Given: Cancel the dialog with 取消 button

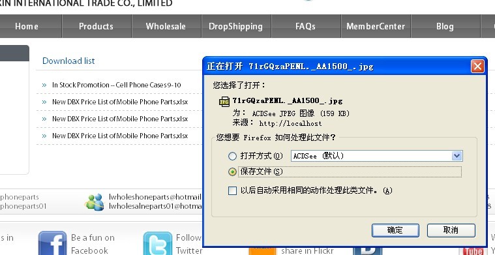Looking at the screenshot, I should [451, 230].
